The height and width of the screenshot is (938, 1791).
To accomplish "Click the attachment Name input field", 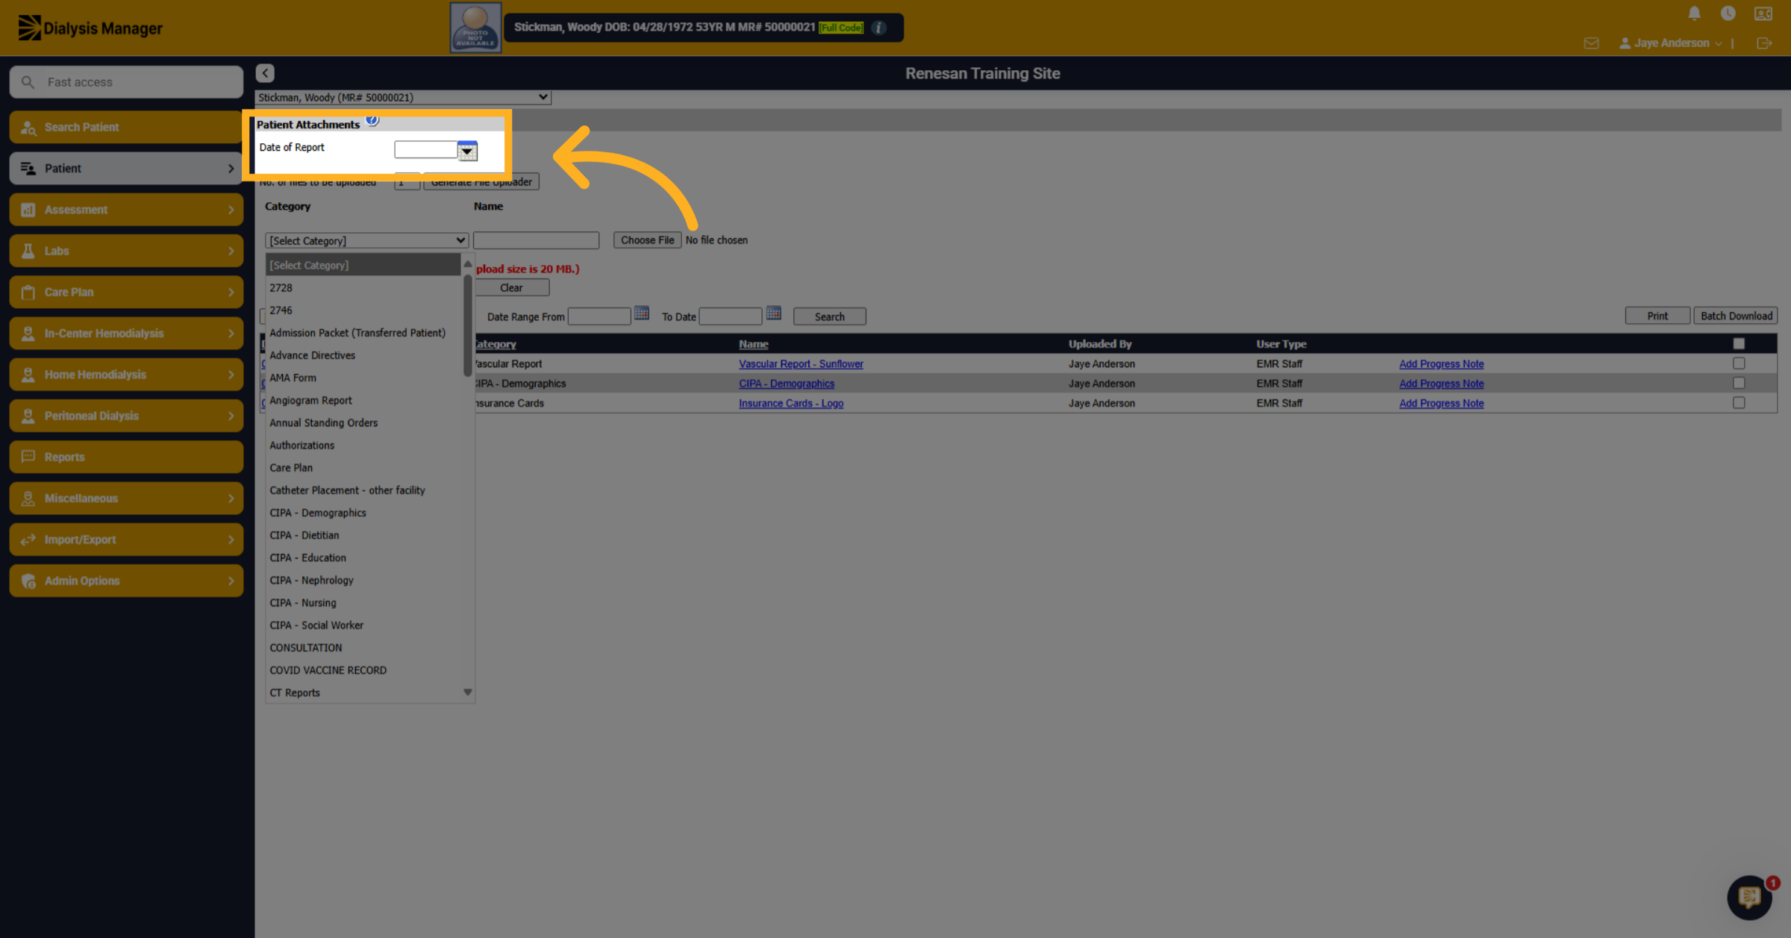I will point(536,240).
